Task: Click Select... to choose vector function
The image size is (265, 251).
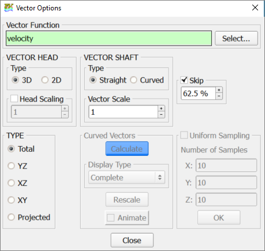Action: (236, 39)
